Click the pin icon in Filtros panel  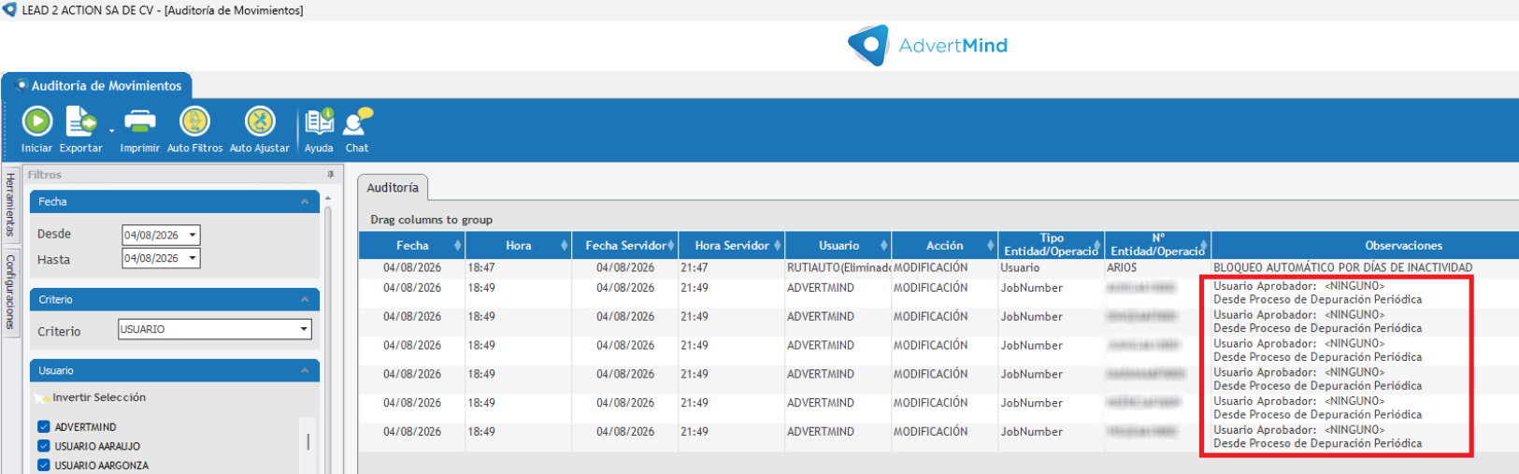(x=331, y=175)
